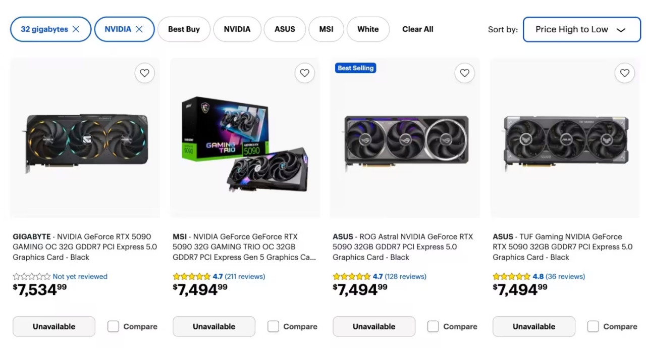Apply the Best Buy filter chip

tap(184, 29)
